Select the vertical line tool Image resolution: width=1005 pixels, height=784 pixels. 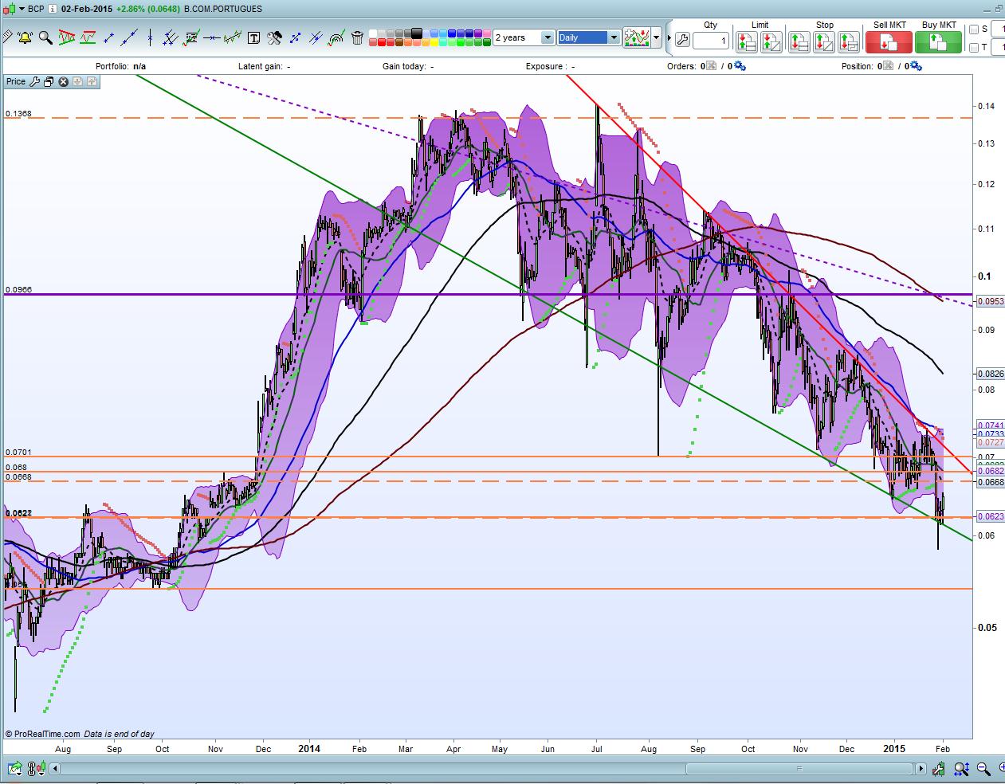(x=150, y=37)
